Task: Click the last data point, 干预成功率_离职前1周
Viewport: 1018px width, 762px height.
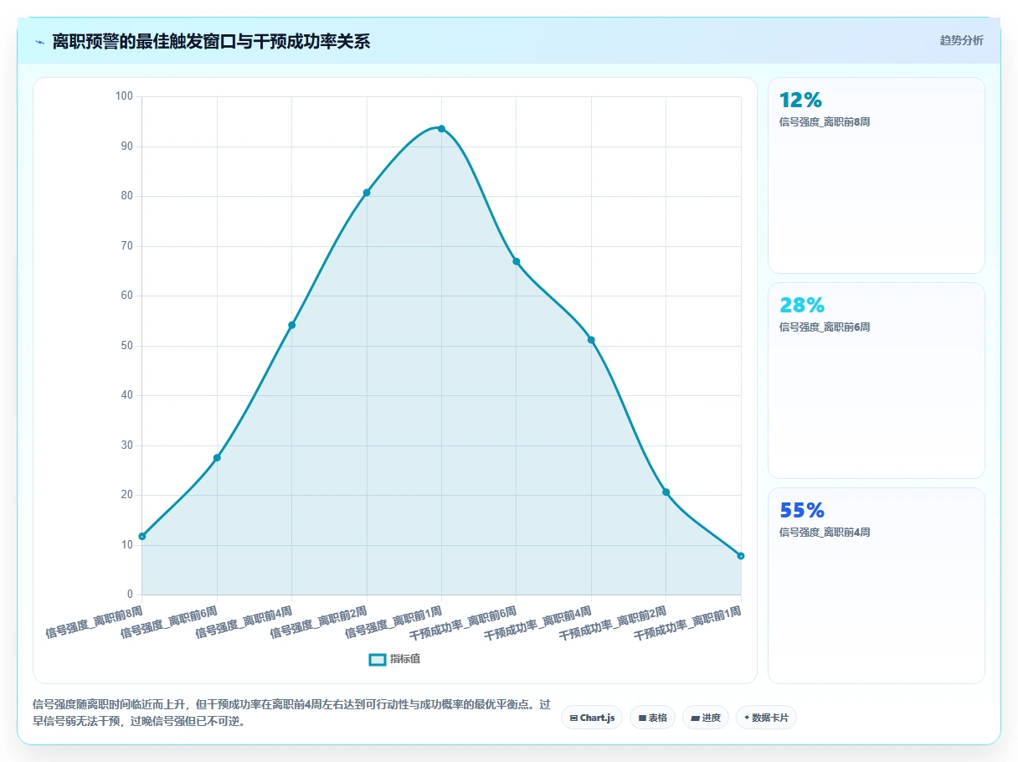Action: point(741,556)
